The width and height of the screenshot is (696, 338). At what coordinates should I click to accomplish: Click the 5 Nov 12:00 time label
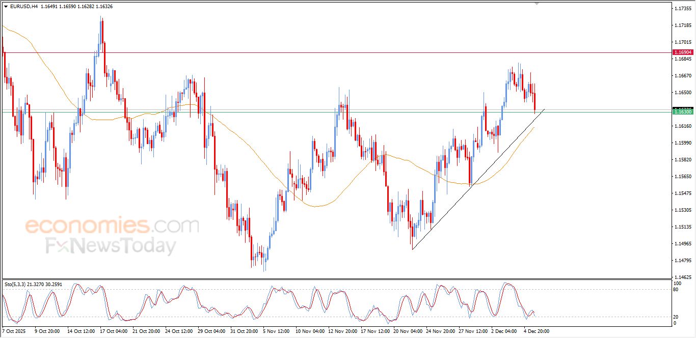[276, 331]
